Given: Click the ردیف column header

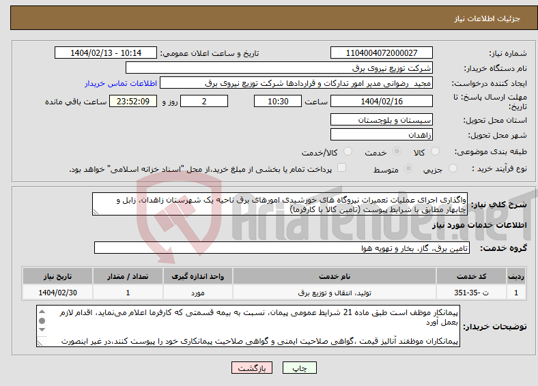Looking at the screenshot, I should pyautogui.click(x=515, y=276).
